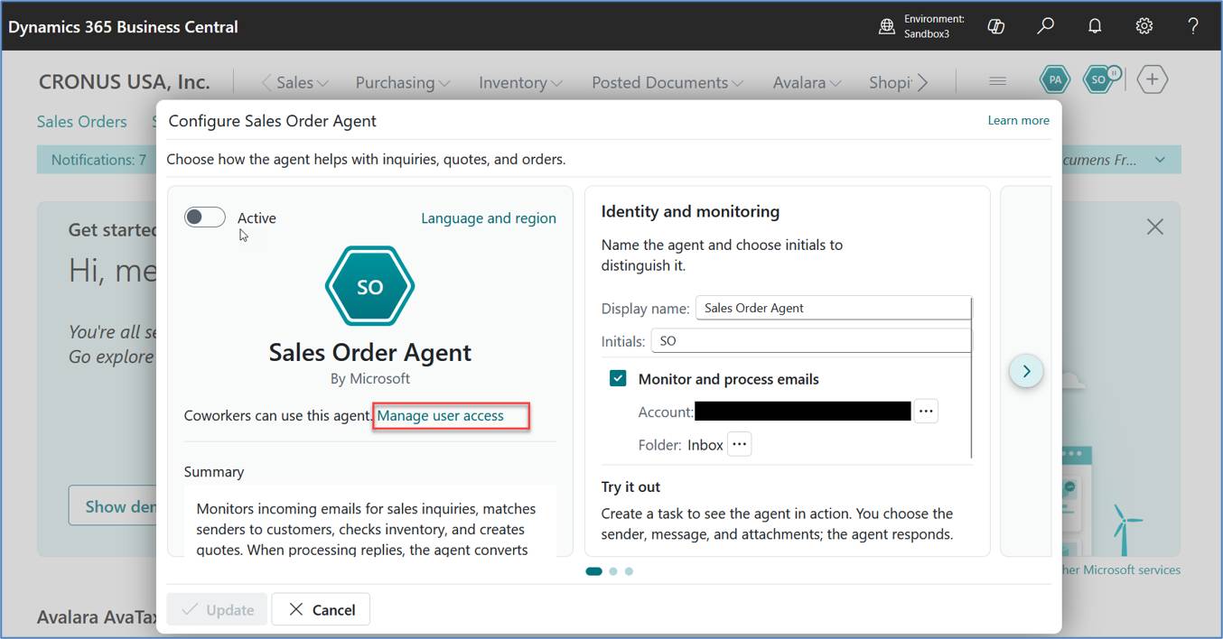Expand the notifications bar chevron
The height and width of the screenshot is (639, 1223).
click(1161, 160)
